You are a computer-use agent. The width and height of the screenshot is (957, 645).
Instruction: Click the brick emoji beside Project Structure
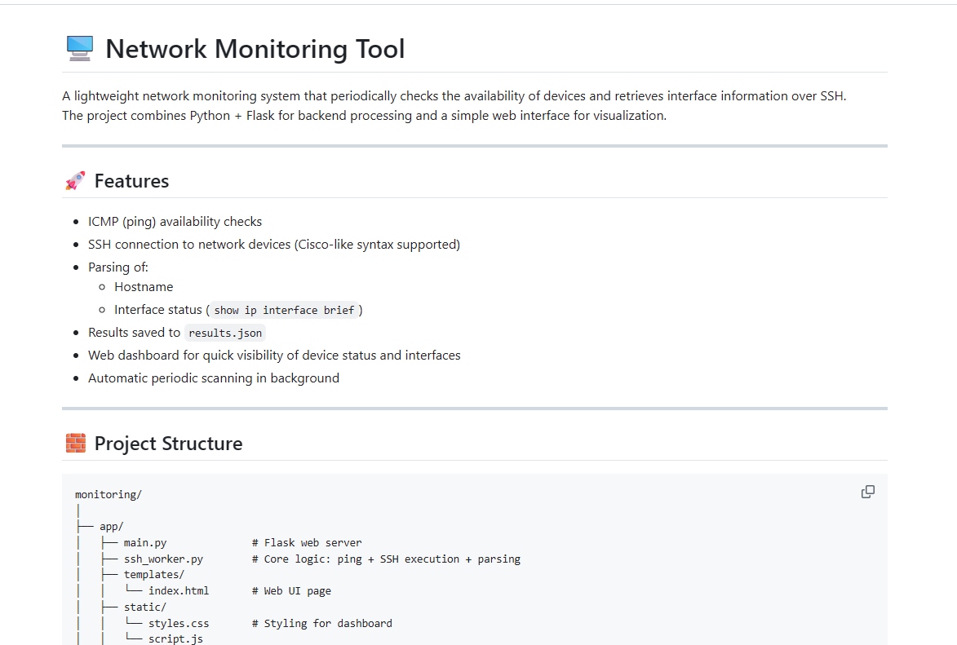click(x=76, y=443)
